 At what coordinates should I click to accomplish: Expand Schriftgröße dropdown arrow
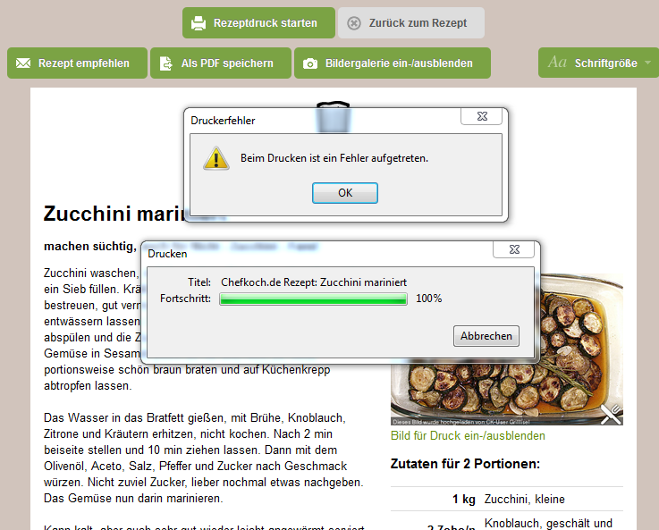click(x=647, y=63)
